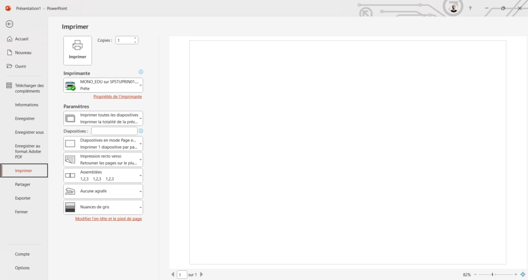Image resolution: width=528 pixels, height=280 pixels.
Task: Click the PowerPoint logo in the title bar
Action: (8, 8)
